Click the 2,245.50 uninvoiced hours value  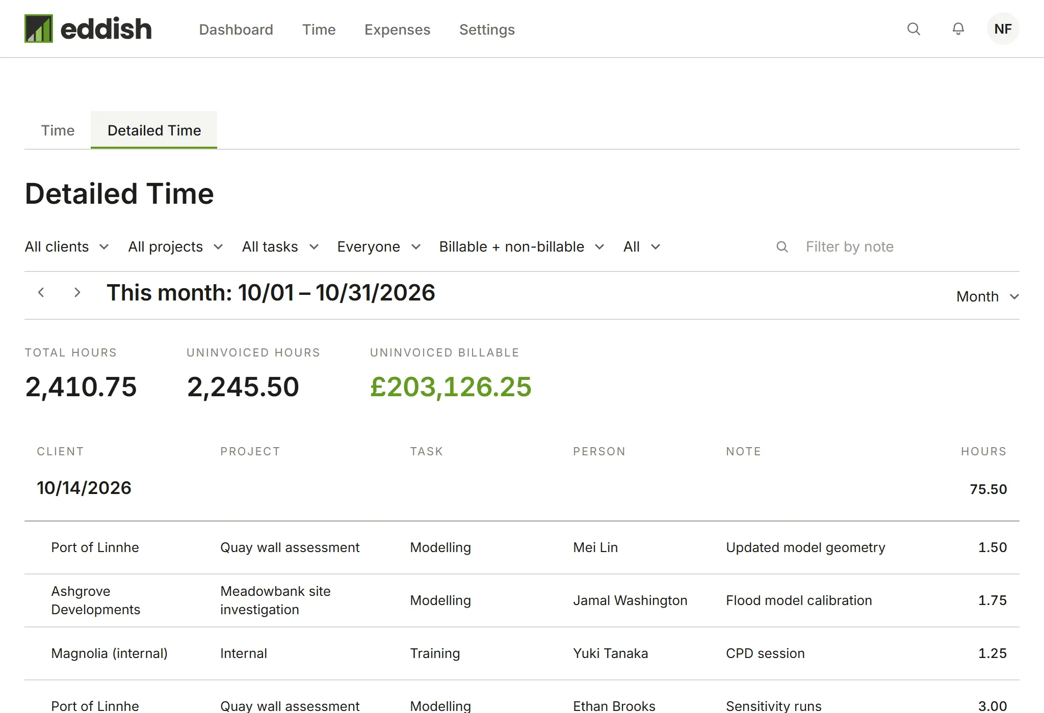[243, 387]
